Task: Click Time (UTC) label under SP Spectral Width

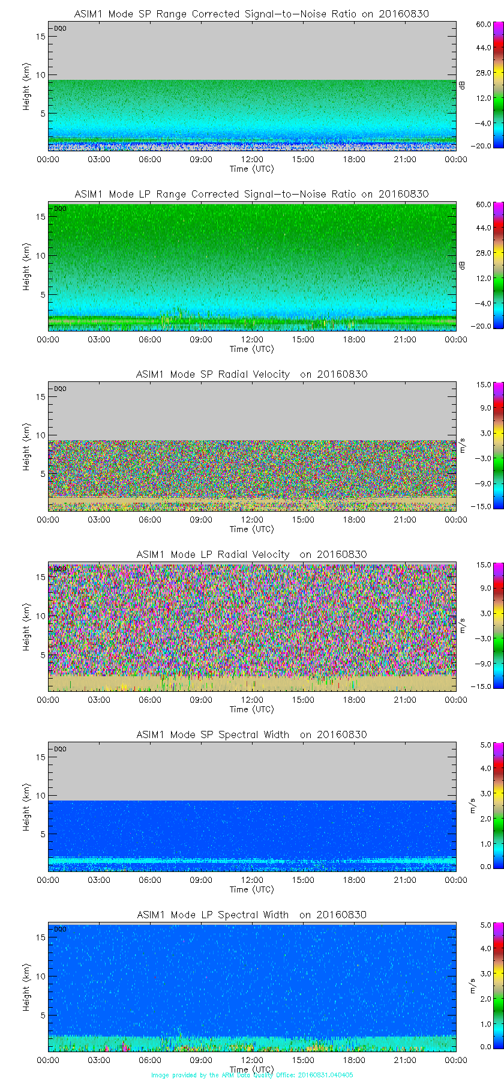Action: pos(251,889)
